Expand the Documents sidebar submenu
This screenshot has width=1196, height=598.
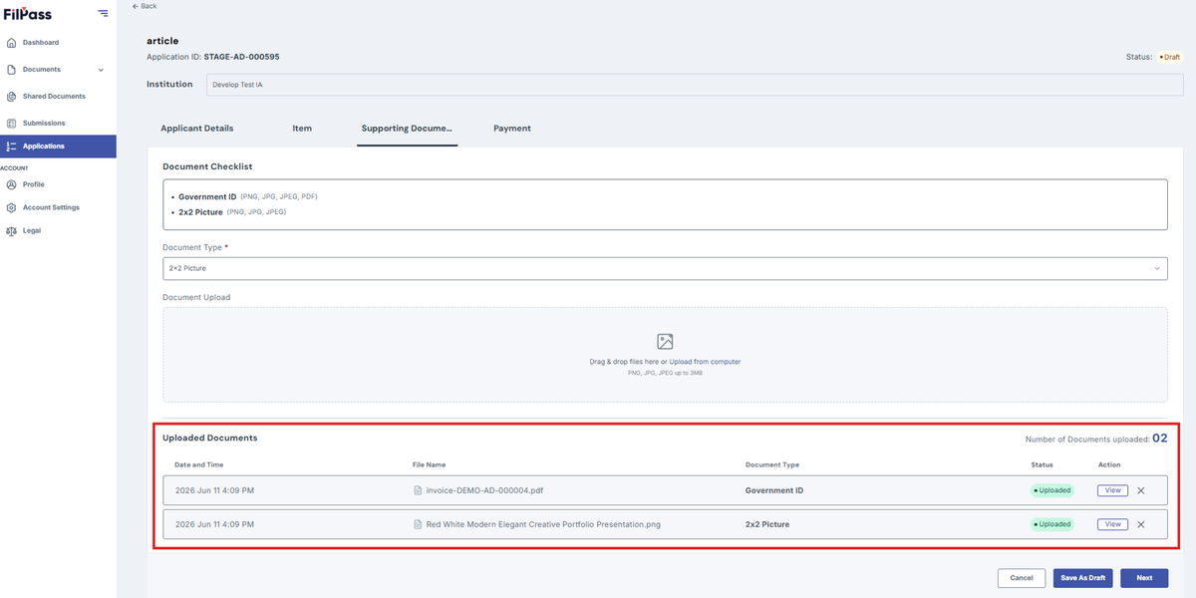tap(101, 70)
